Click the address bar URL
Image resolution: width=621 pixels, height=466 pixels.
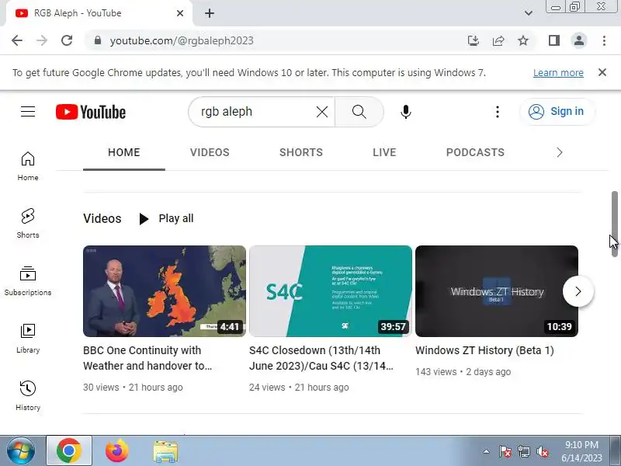(x=182, y=40)
